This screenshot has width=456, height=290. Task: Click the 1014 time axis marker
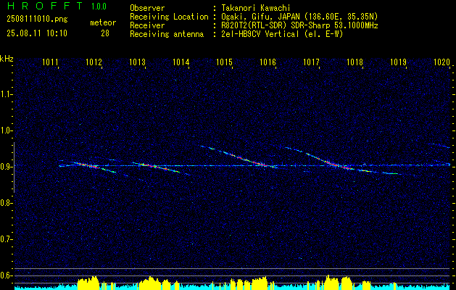[181, 62]
